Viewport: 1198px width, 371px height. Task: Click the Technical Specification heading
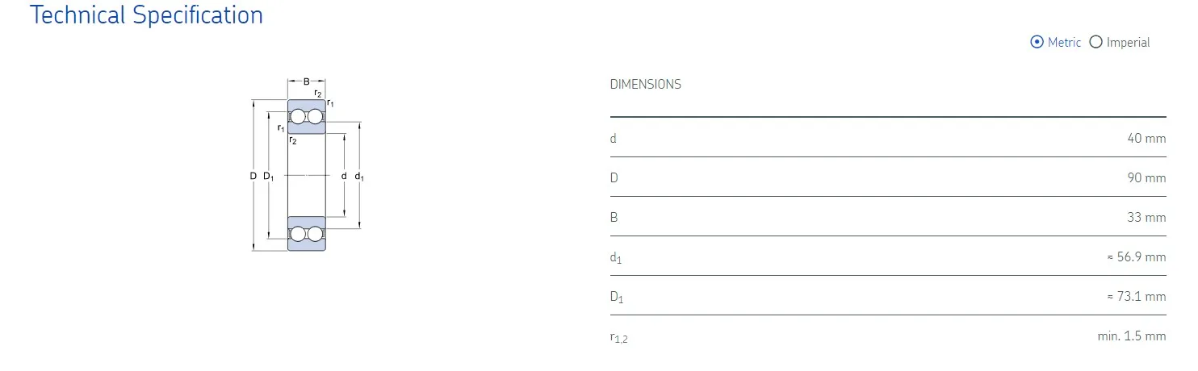(x=146, y=15)
